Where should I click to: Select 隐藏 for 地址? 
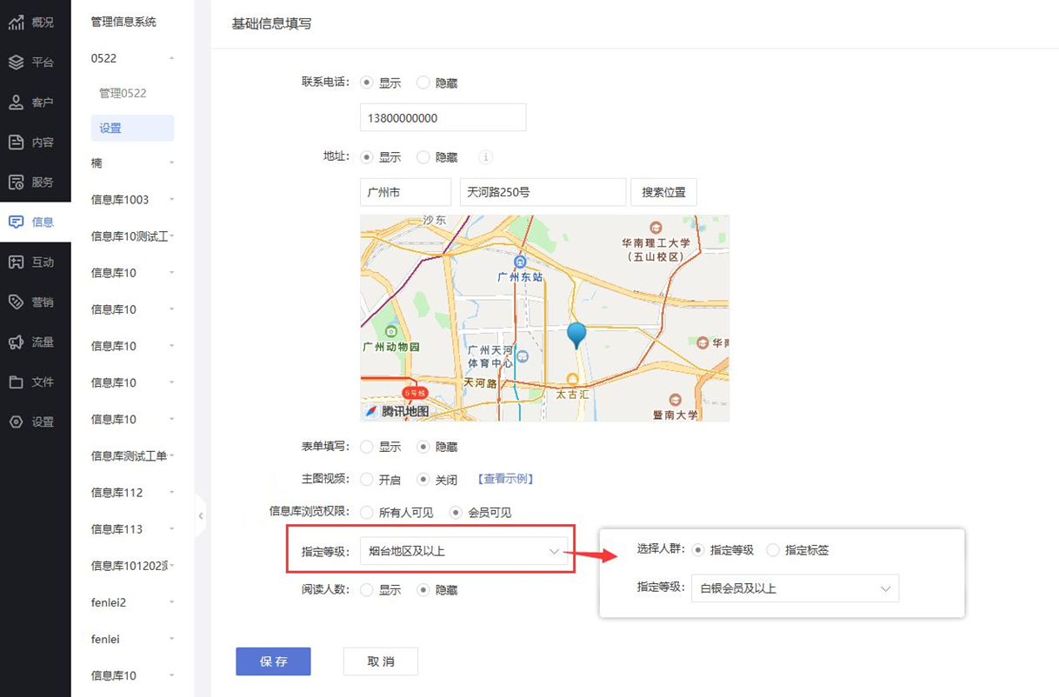coord(423,157)
